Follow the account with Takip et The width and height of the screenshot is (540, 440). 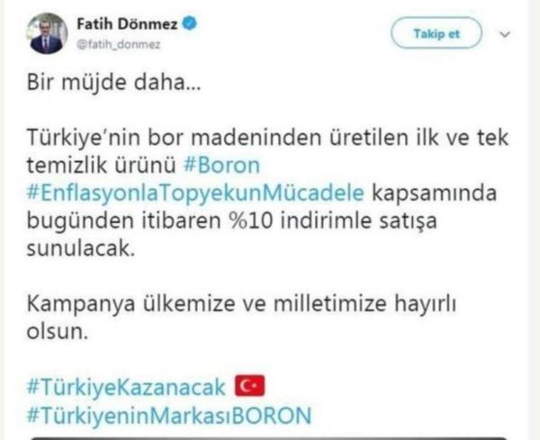(x=436, y=33)
